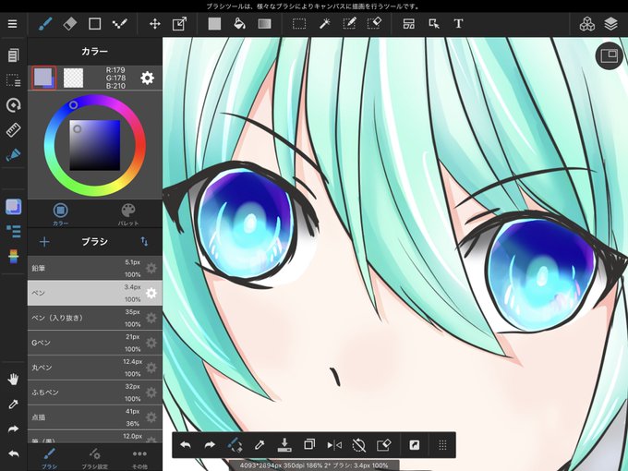Open settings gear for 点描 brush

(151, 417)
